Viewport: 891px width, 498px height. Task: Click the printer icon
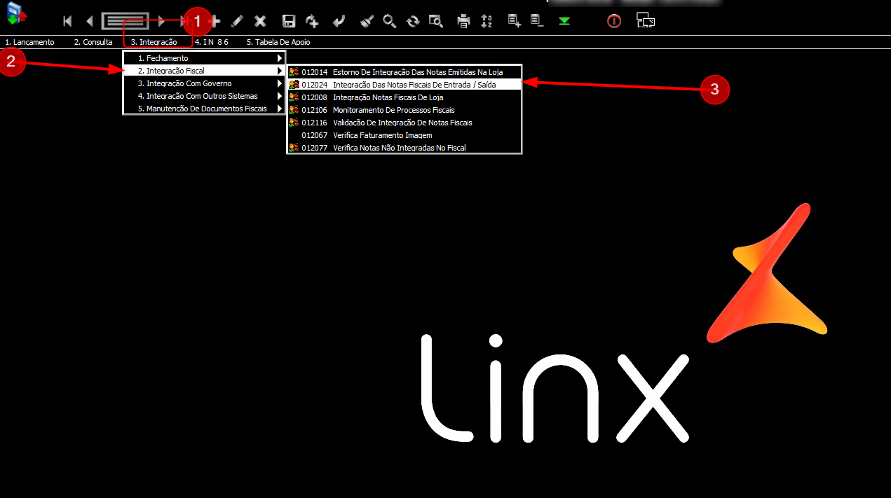pyautogui.click(x=463, y=22)
